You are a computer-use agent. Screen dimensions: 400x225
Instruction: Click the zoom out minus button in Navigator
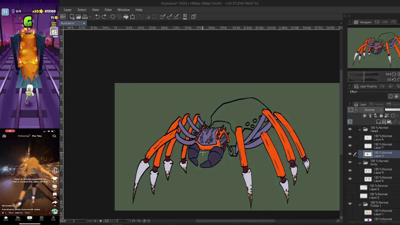pos(394,74)
